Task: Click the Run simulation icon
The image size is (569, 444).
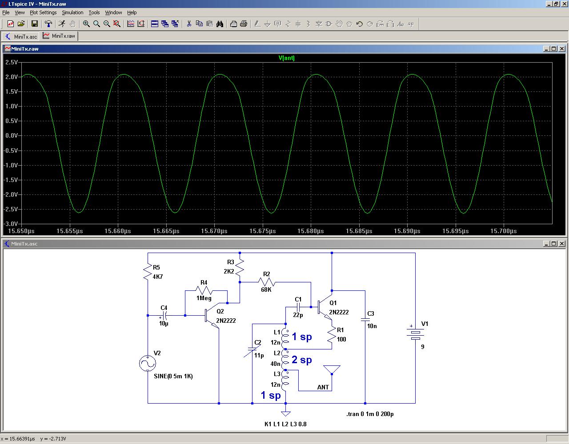Action: (62, 24)
